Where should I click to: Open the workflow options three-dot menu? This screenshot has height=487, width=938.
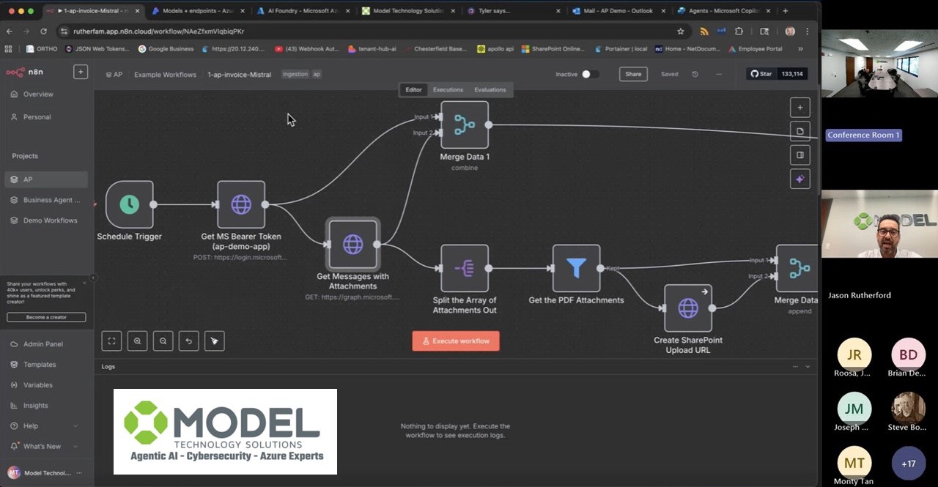click(x=719, y=74)
